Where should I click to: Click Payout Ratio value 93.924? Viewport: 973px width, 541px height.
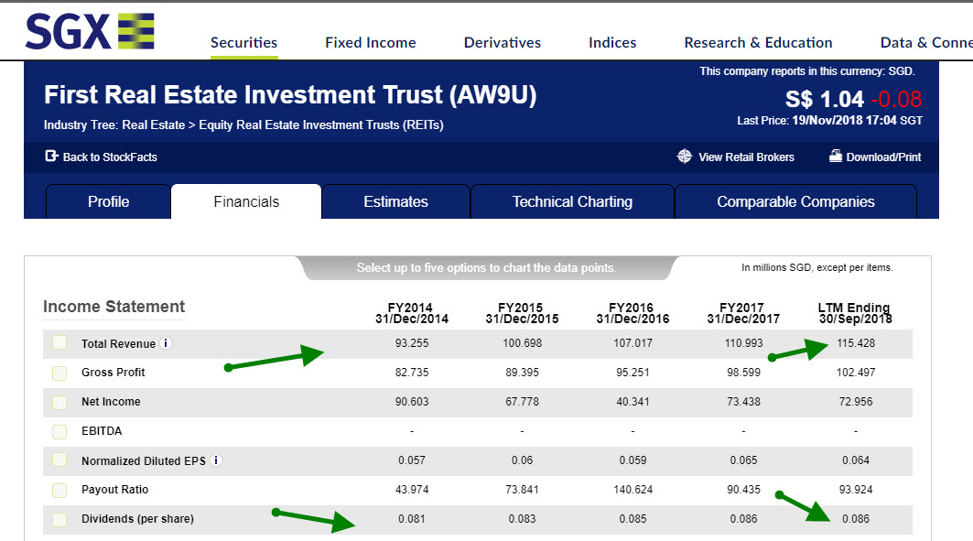pos(856,490)
